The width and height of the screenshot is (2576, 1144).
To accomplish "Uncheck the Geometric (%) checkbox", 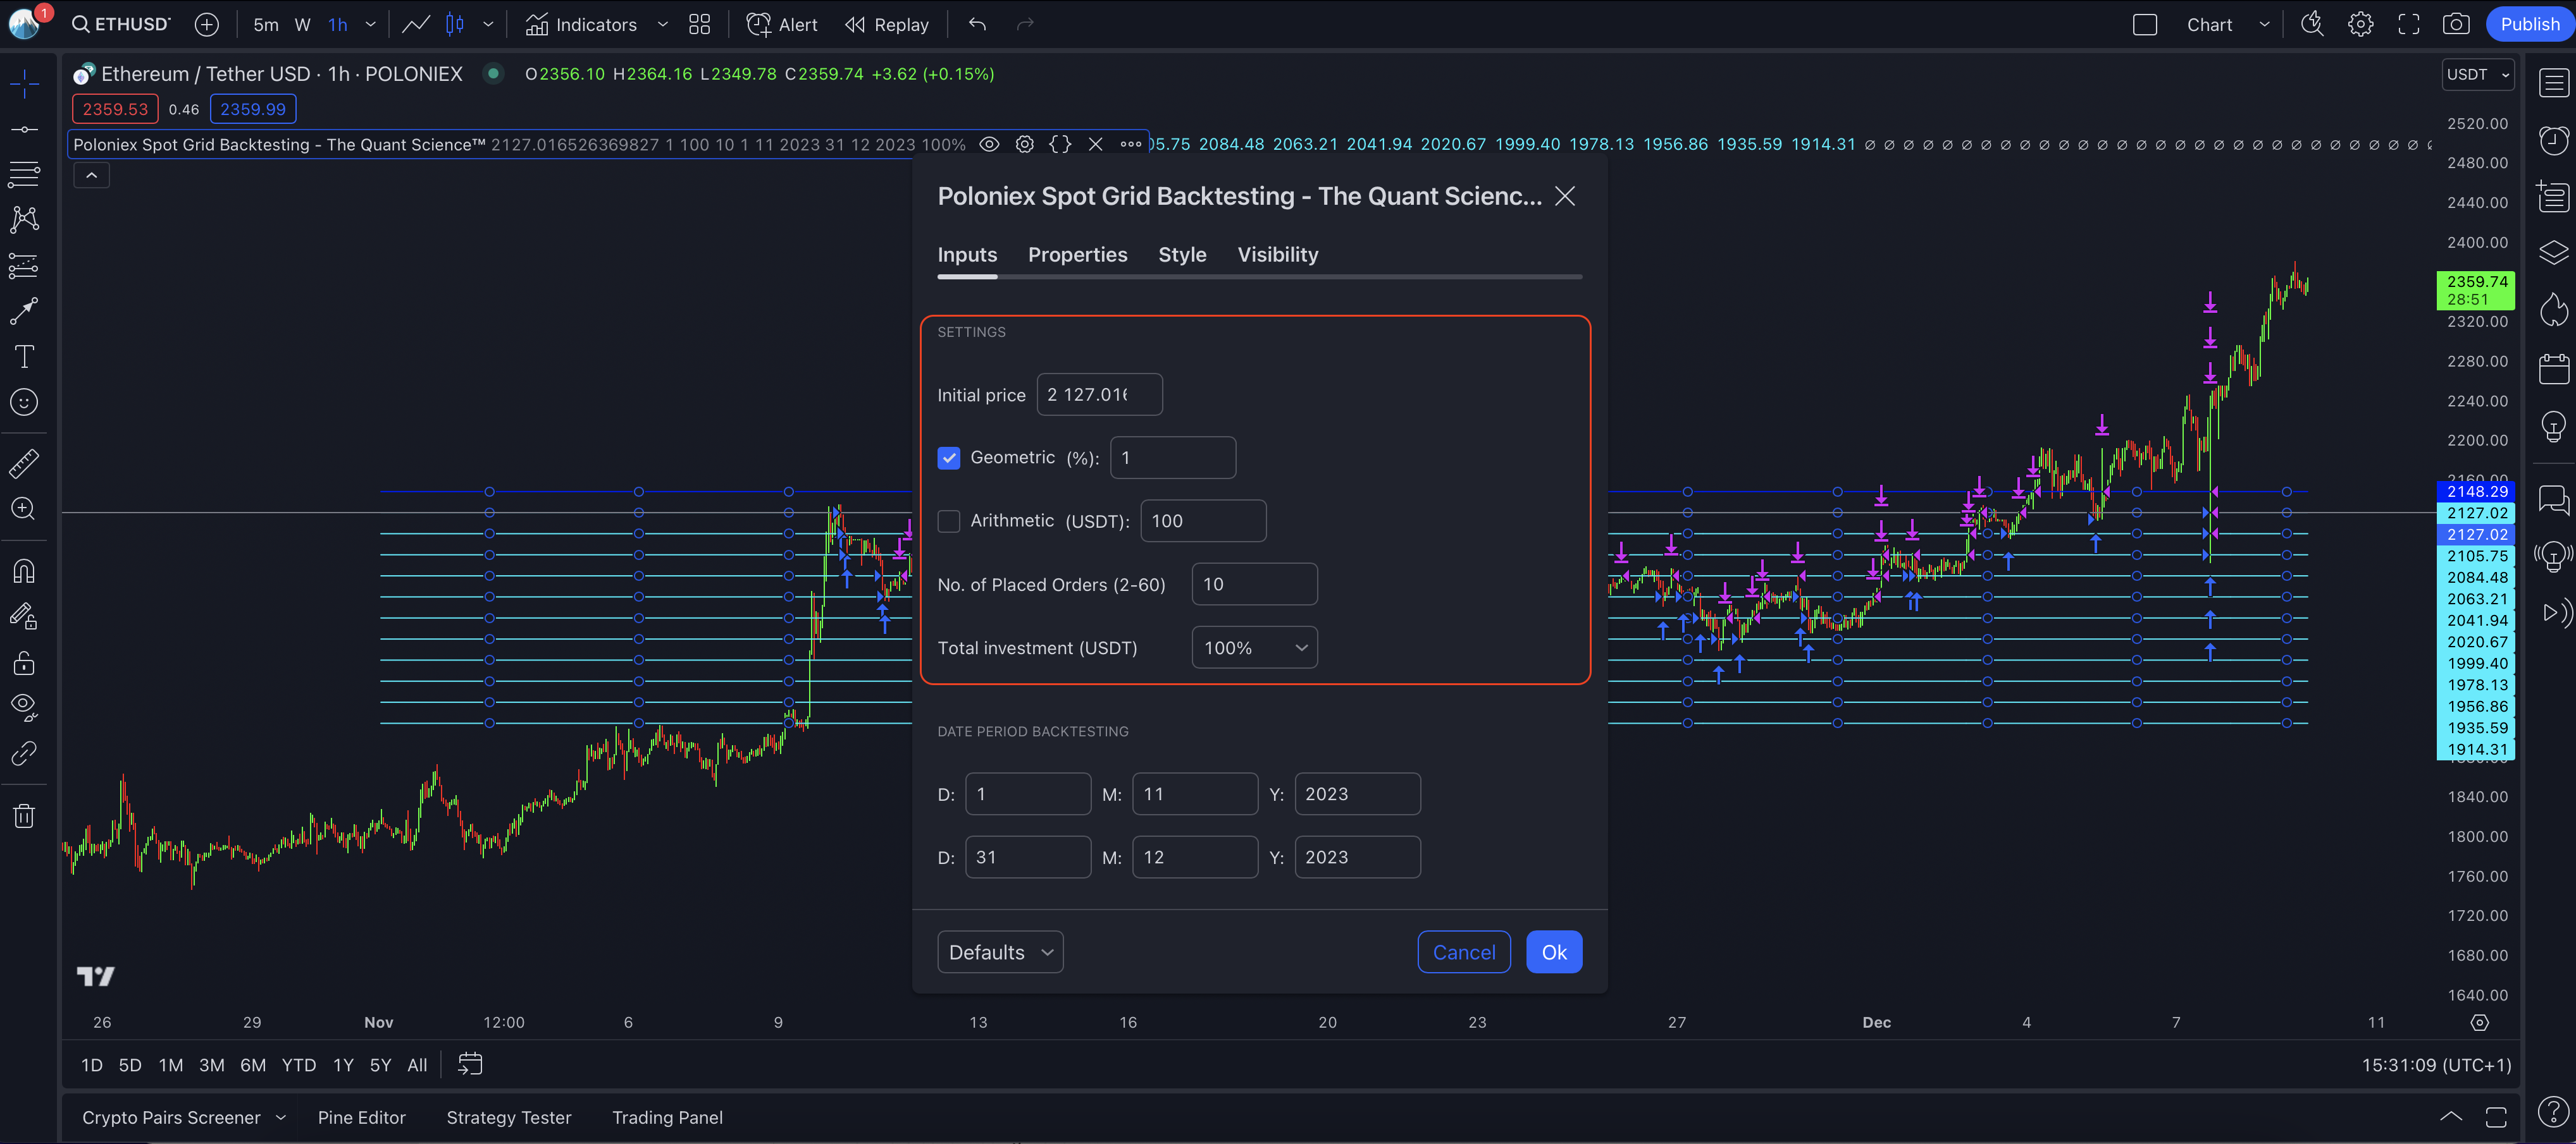I will (x=949, y=458).
